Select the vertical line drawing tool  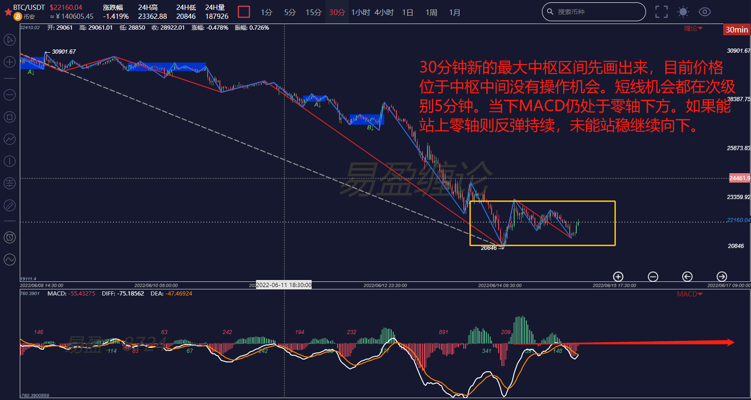tap(9, 161)
